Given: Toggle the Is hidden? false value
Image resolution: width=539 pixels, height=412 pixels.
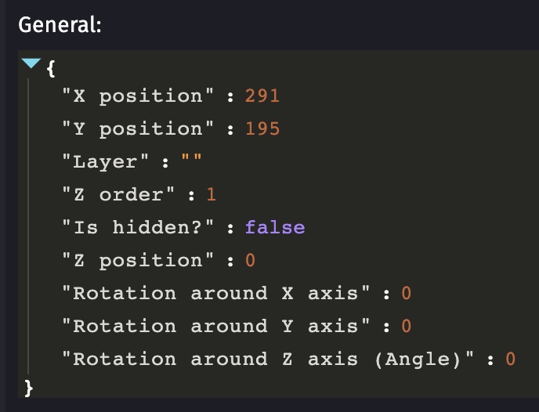Looking at the screenshot, I should (275, 227).
